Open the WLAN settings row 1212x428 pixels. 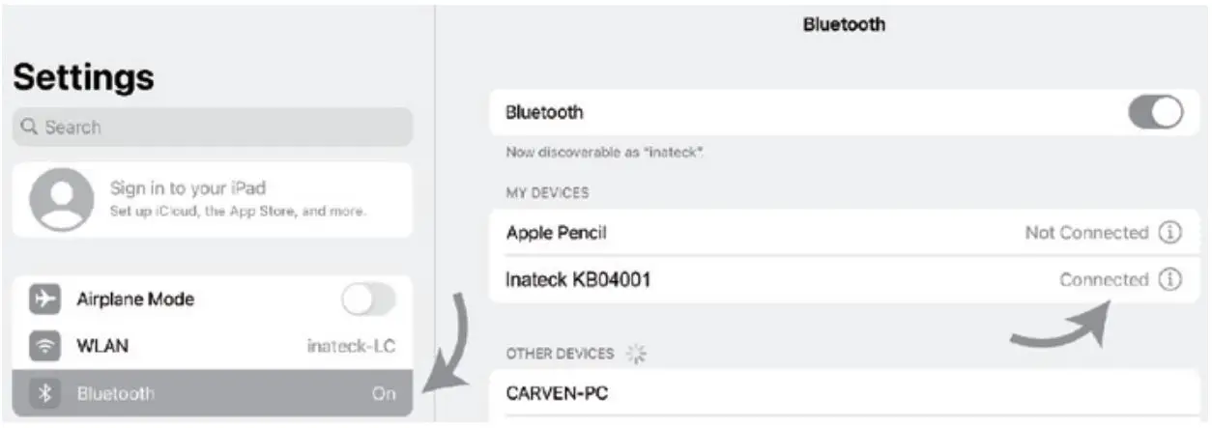pos(213,346)
